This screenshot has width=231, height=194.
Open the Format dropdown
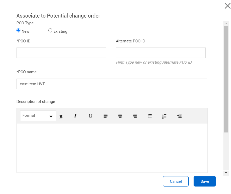coord(38,116)
